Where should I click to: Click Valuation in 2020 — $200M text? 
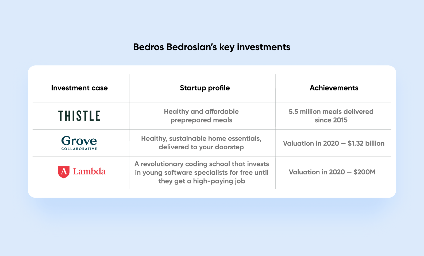[332, 172]
